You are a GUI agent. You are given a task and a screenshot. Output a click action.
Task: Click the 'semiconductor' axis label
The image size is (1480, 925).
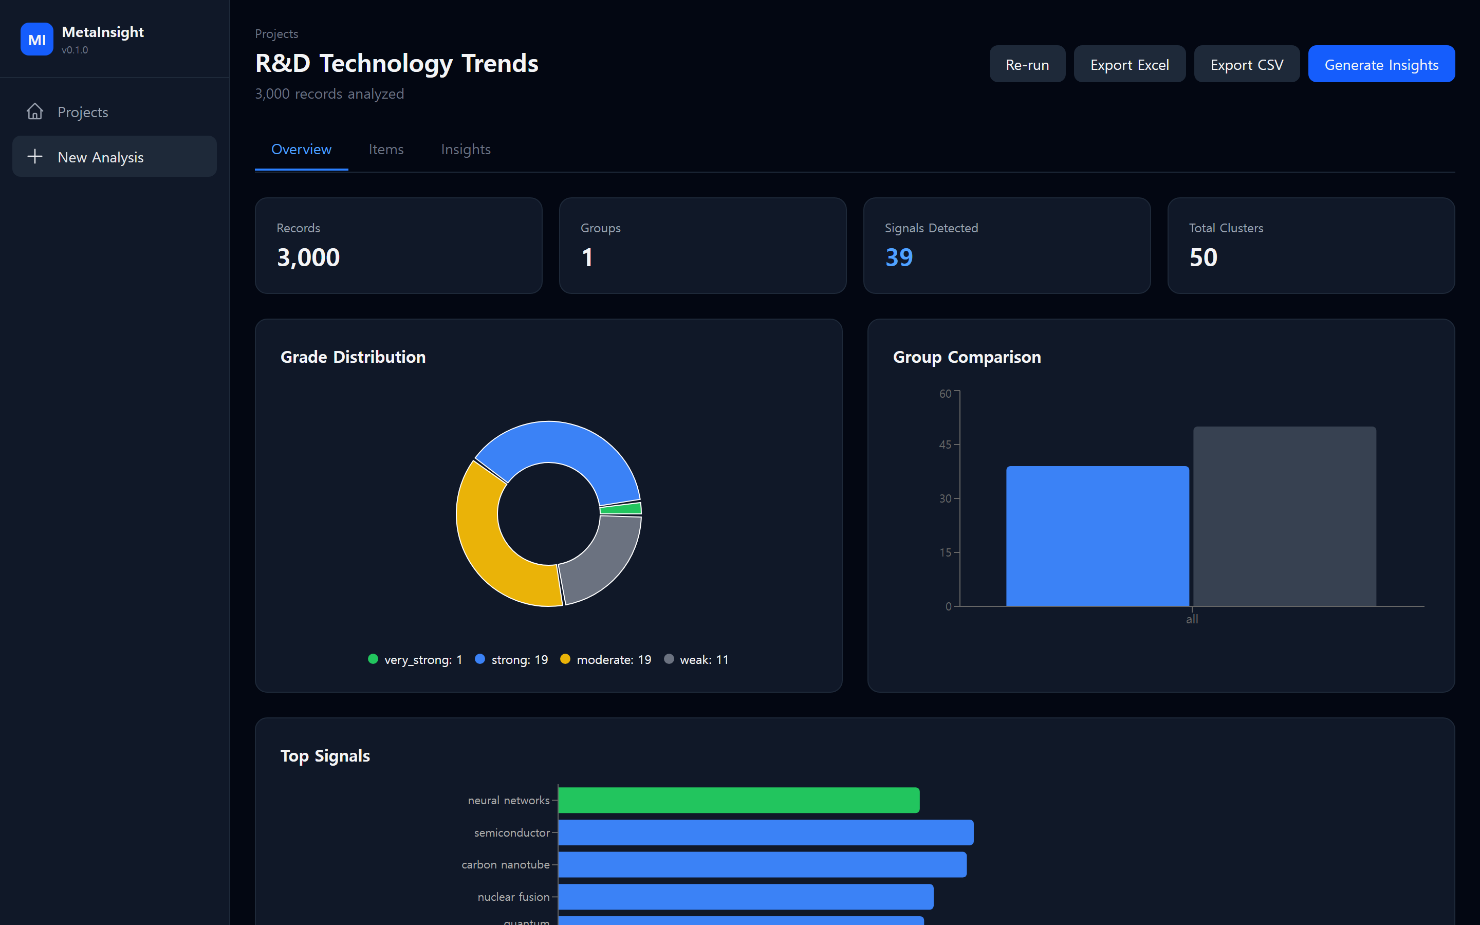(x=512, y=832)
